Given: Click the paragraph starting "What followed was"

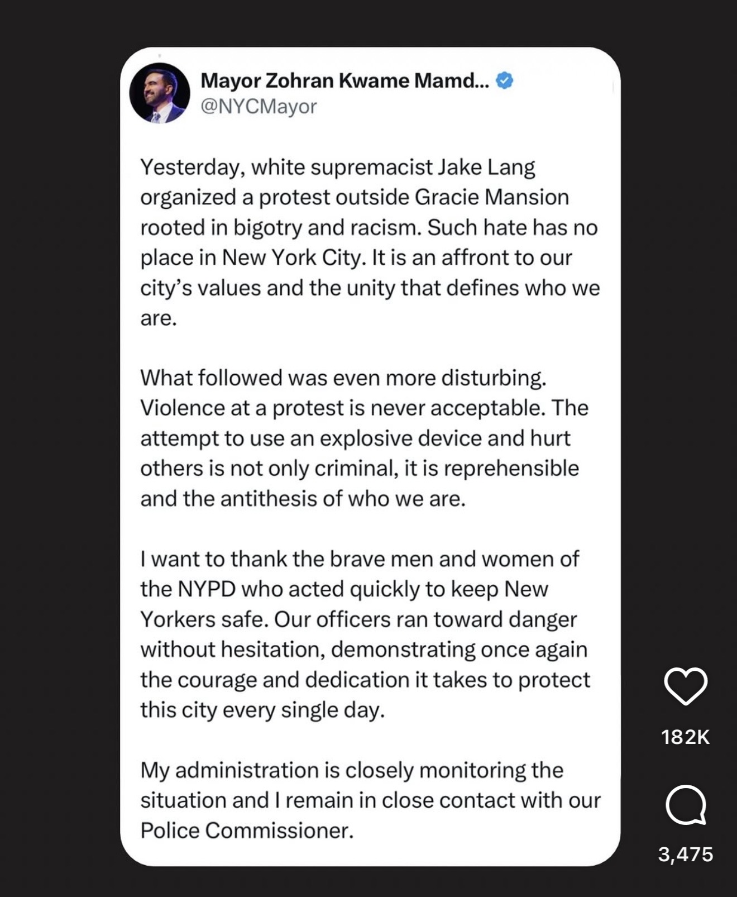Looking at the screenshot, I should click(364, 438).
